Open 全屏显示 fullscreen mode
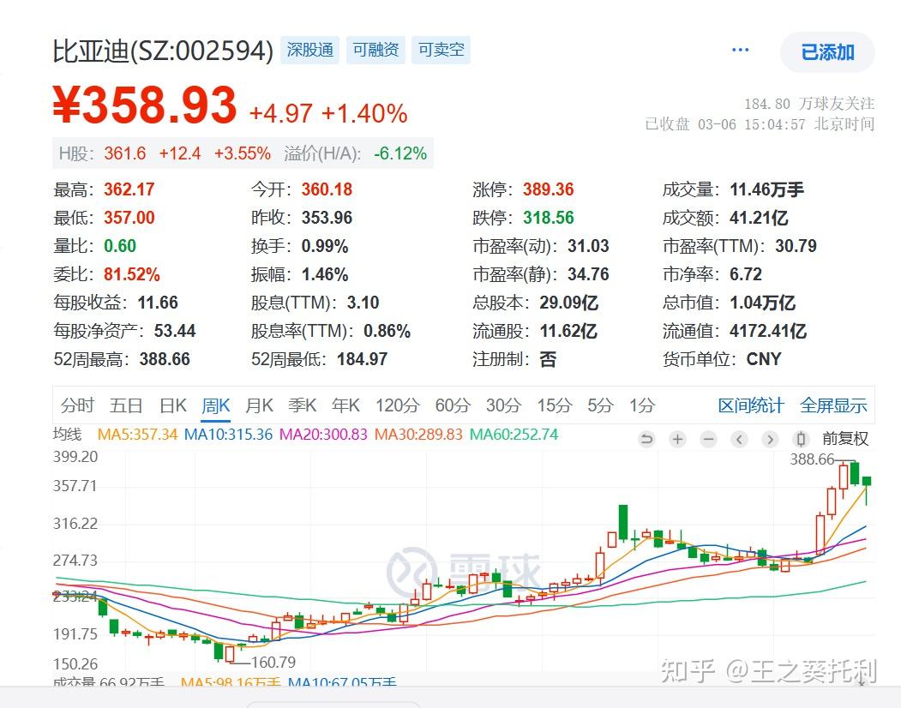This screenshot has width=901, height=708. click(x=836, y=405)
